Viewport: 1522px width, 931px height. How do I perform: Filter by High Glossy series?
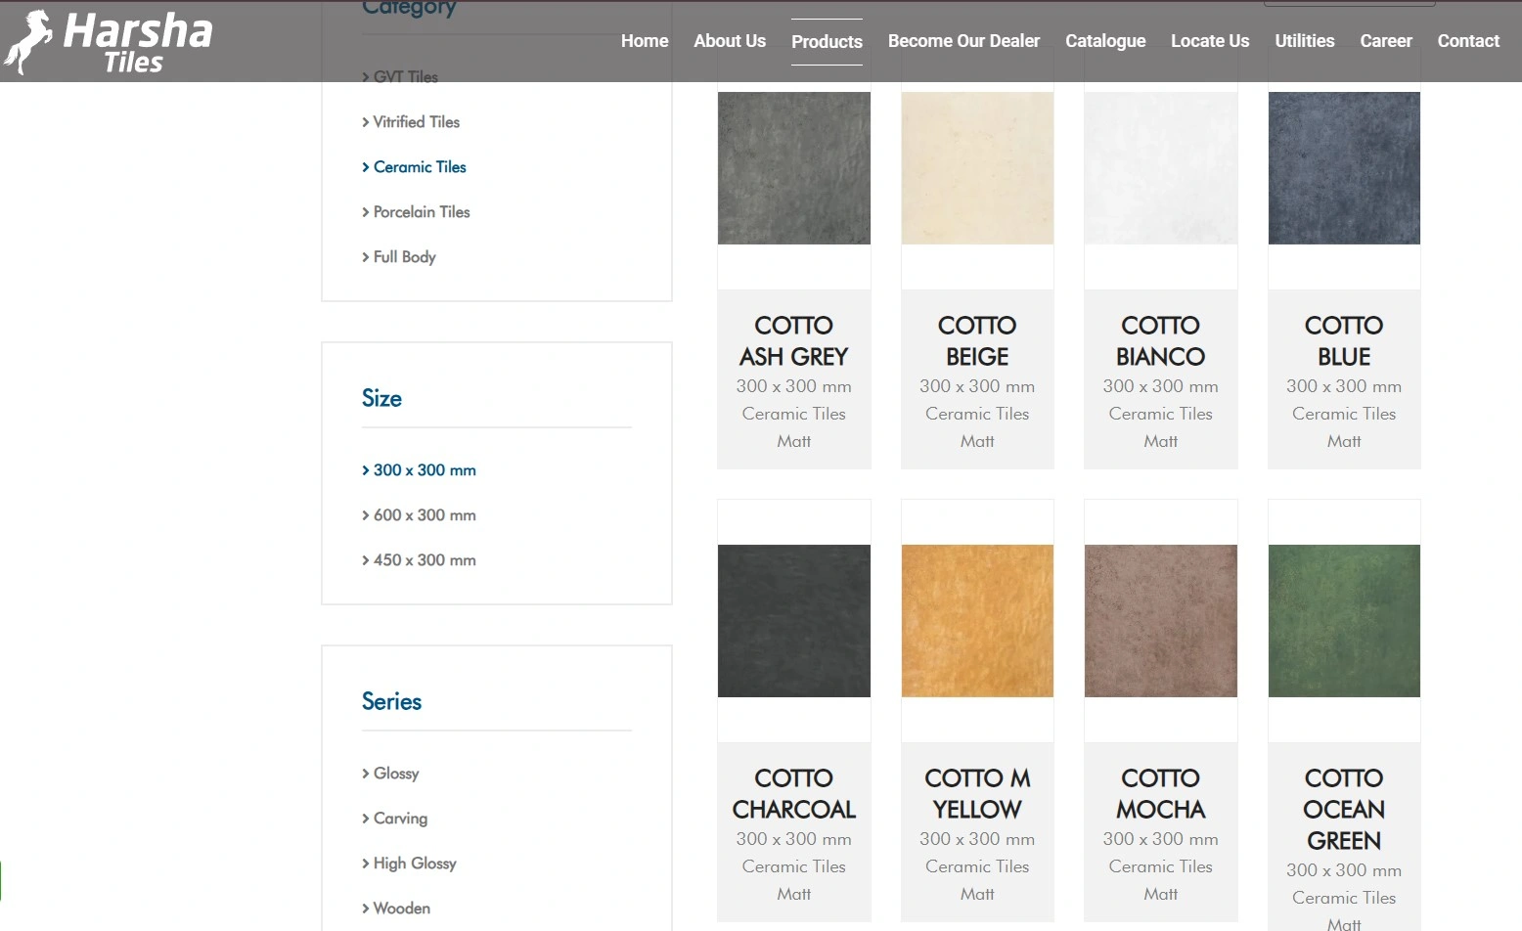click(409, 864)
